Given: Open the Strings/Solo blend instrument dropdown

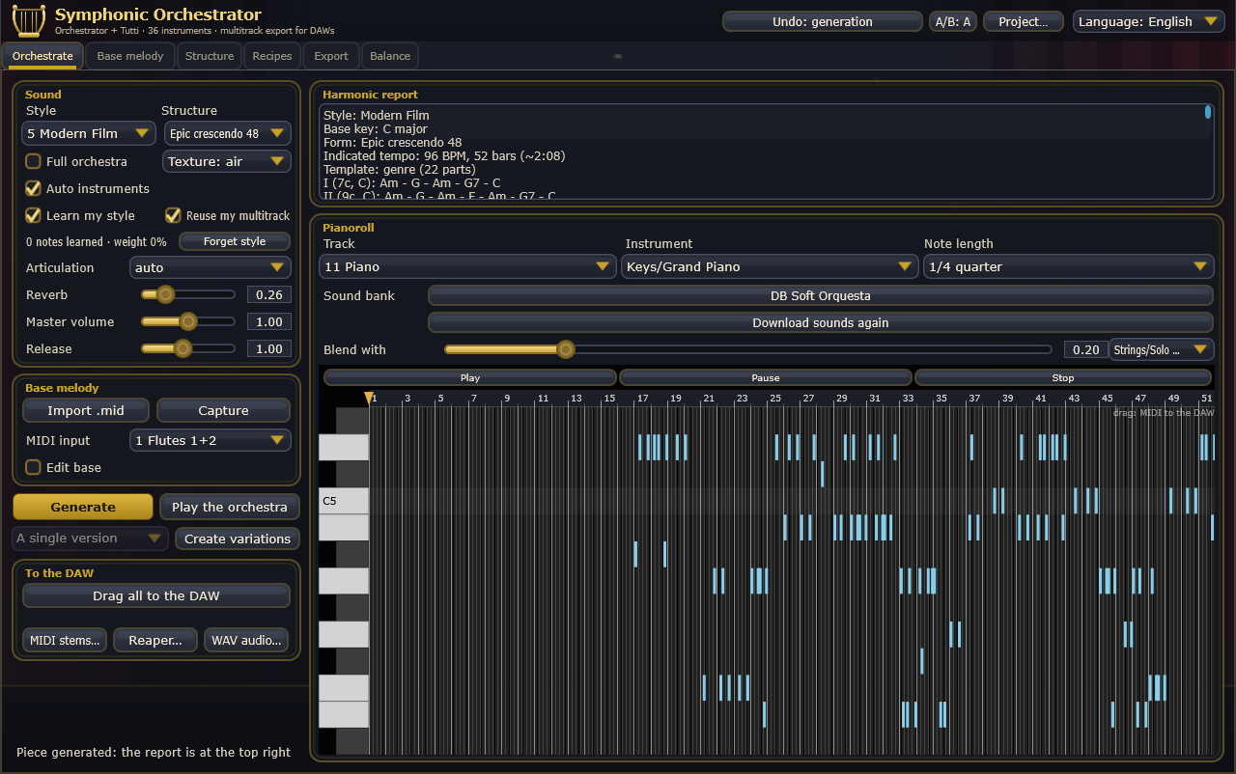Looking at the screenshot, I should 1162,349.
